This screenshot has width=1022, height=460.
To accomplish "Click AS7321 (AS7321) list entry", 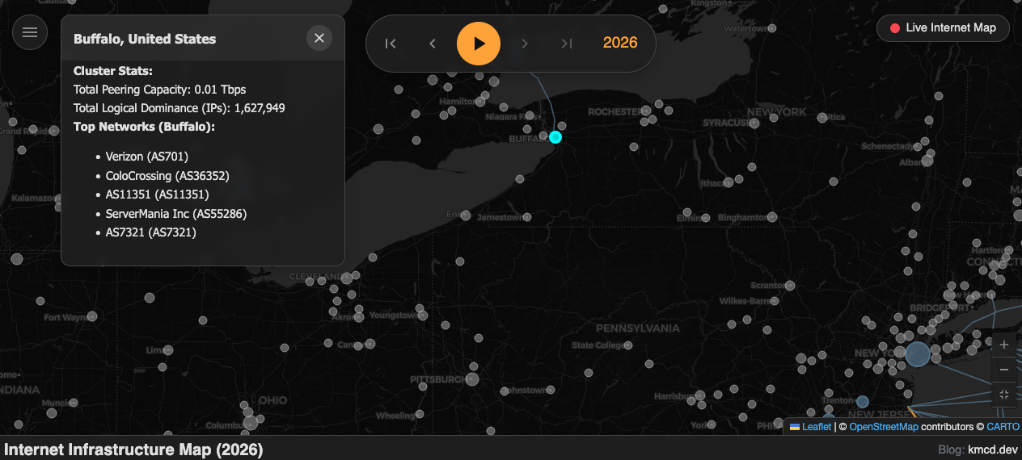I will pos(150,232).
